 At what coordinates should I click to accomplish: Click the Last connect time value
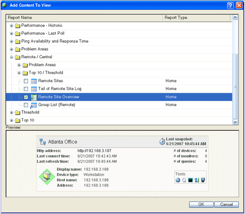point(97,156)
